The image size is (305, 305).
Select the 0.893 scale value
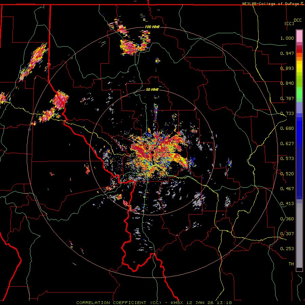tap(287, 68)
